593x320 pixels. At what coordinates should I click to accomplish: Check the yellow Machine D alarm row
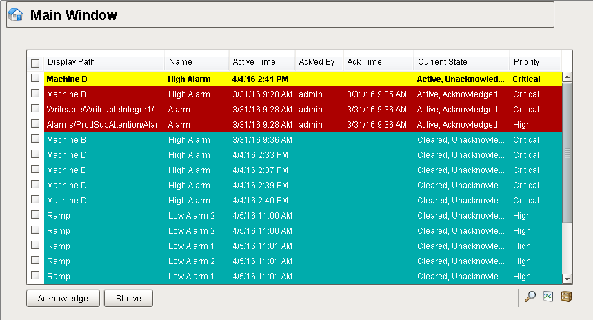pos(35,78)
